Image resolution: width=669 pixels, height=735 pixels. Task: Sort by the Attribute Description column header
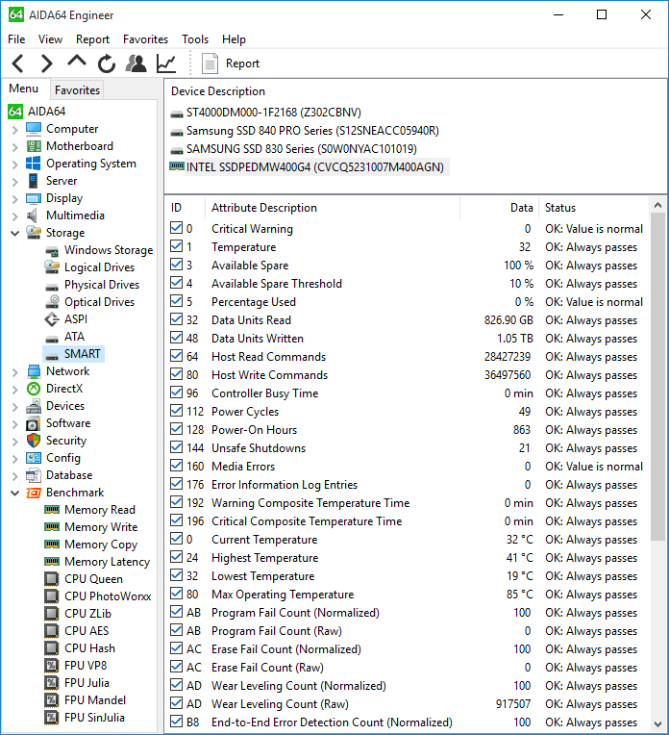[264, 208]
